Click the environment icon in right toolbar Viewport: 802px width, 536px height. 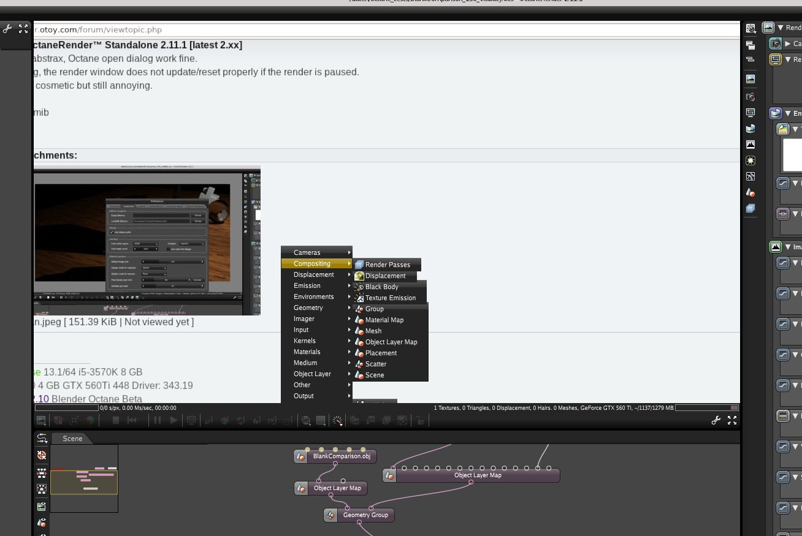750,129
